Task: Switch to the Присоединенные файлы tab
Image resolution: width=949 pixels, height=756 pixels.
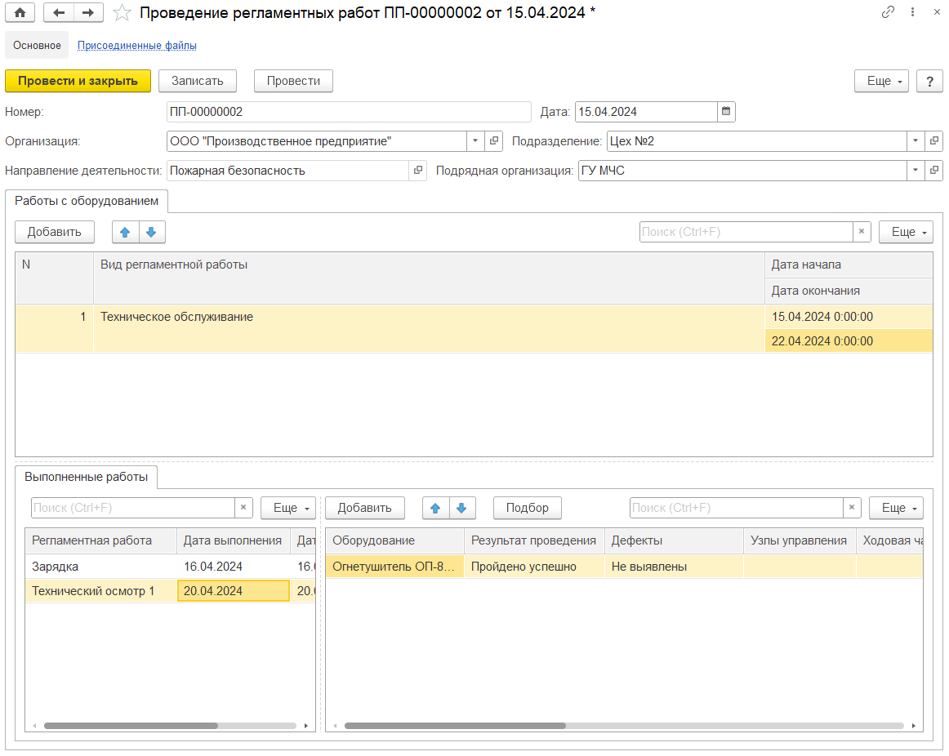Action: [136, 46]
